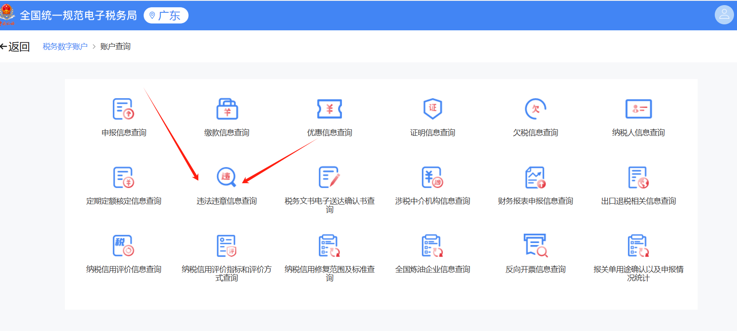Open the 缴款信息查询 wallet icon
This screenshot has height=331, width=737.
(227, 109)
